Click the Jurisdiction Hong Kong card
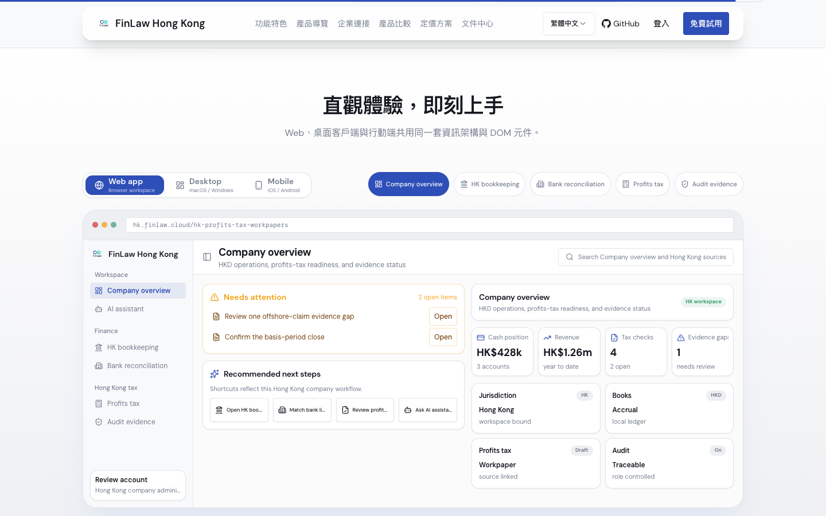The width and height of the screenshot is (826, 516). (x=536, y=408)
